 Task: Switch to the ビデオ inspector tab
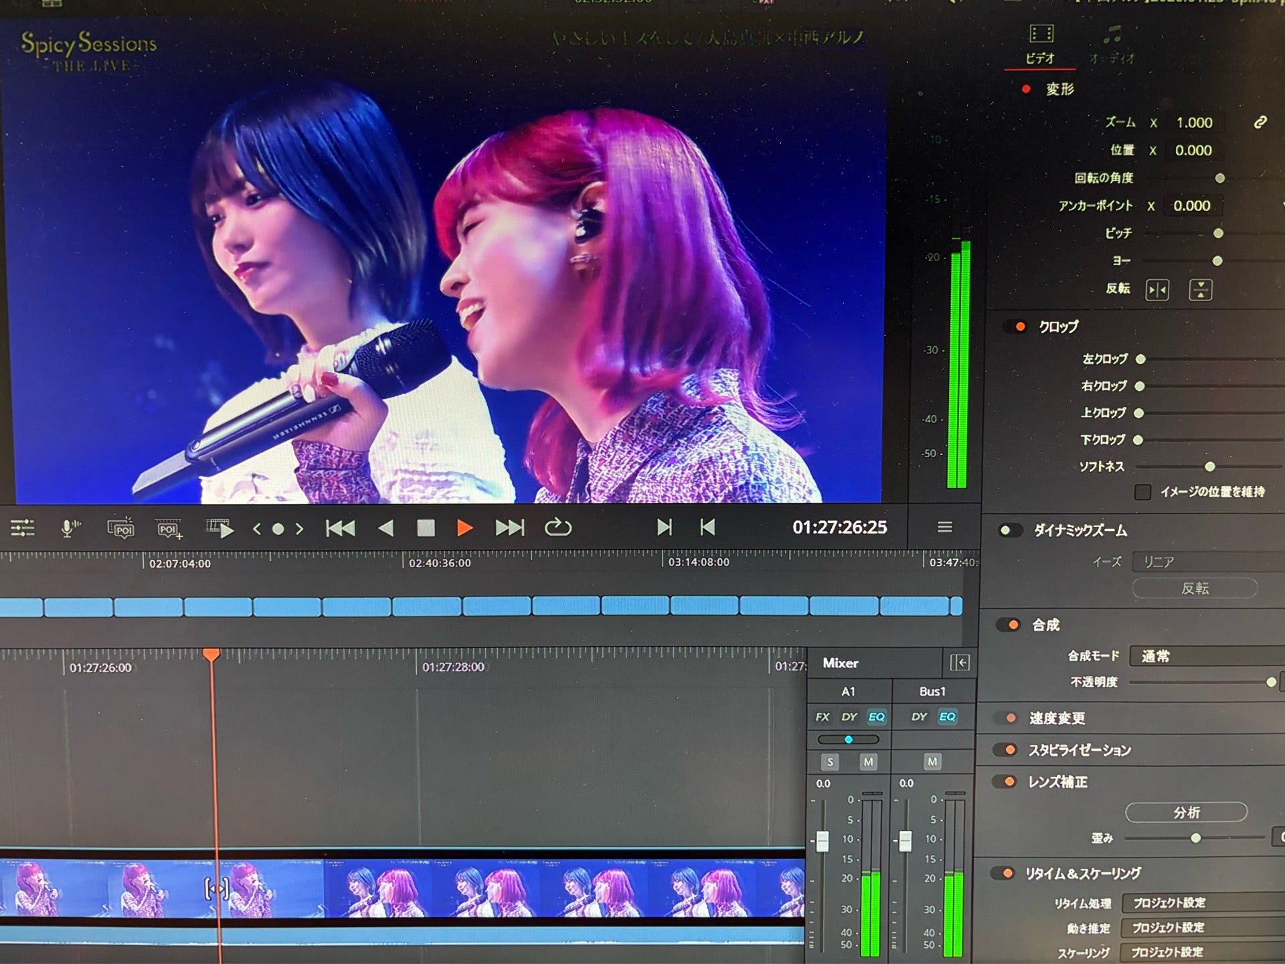(x=1041, y=45)
